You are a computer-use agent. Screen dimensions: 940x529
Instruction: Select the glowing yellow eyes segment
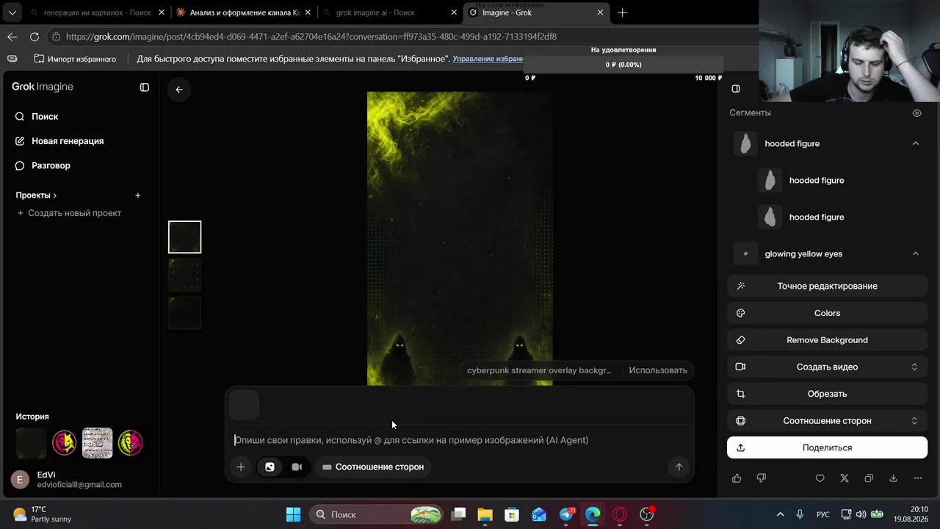tap(803, 253)
